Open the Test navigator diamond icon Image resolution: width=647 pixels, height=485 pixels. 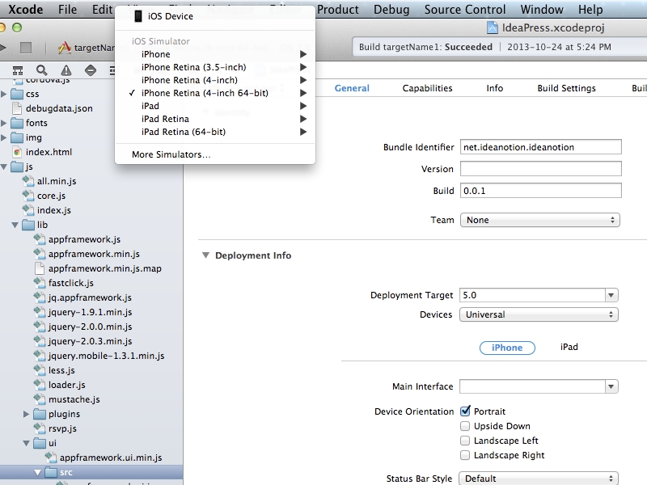91,70
